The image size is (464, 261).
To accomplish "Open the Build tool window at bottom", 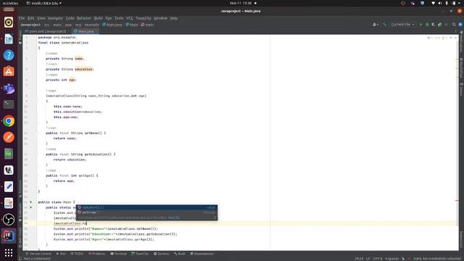I will [180, 254].
